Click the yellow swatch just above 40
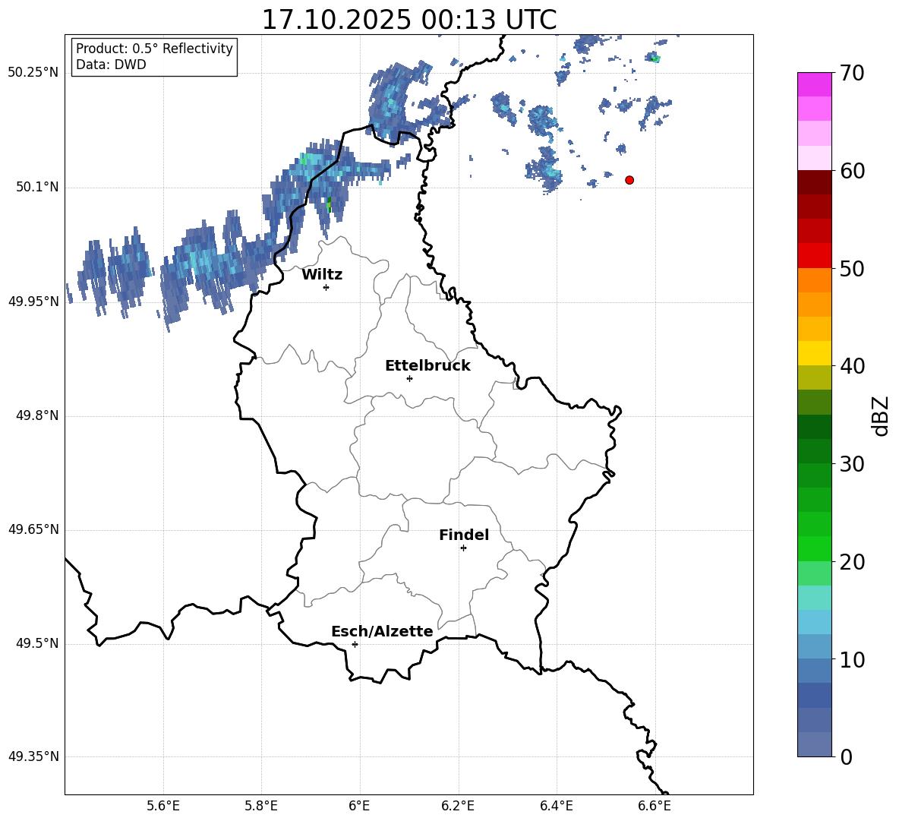 815,353
